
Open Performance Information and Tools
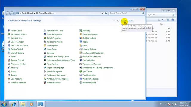(x=61, y=60)
